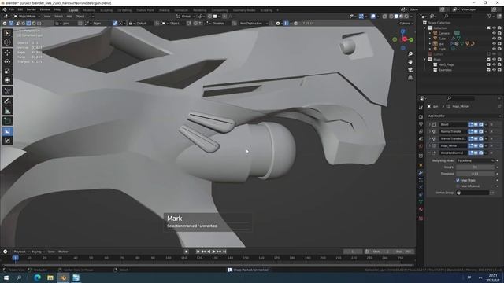Open Global transform orientation dropdown

click(x=186, y=16)
